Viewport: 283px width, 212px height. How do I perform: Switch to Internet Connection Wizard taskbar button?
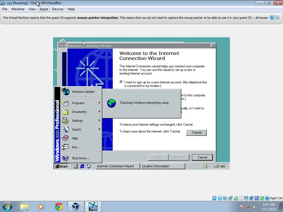click(118, 166)
